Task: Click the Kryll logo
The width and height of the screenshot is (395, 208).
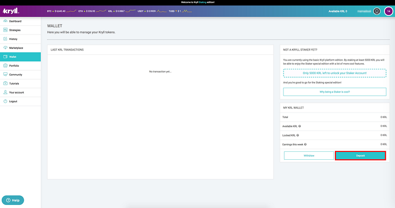Action: pyautogui.click(x=11, y=11)
